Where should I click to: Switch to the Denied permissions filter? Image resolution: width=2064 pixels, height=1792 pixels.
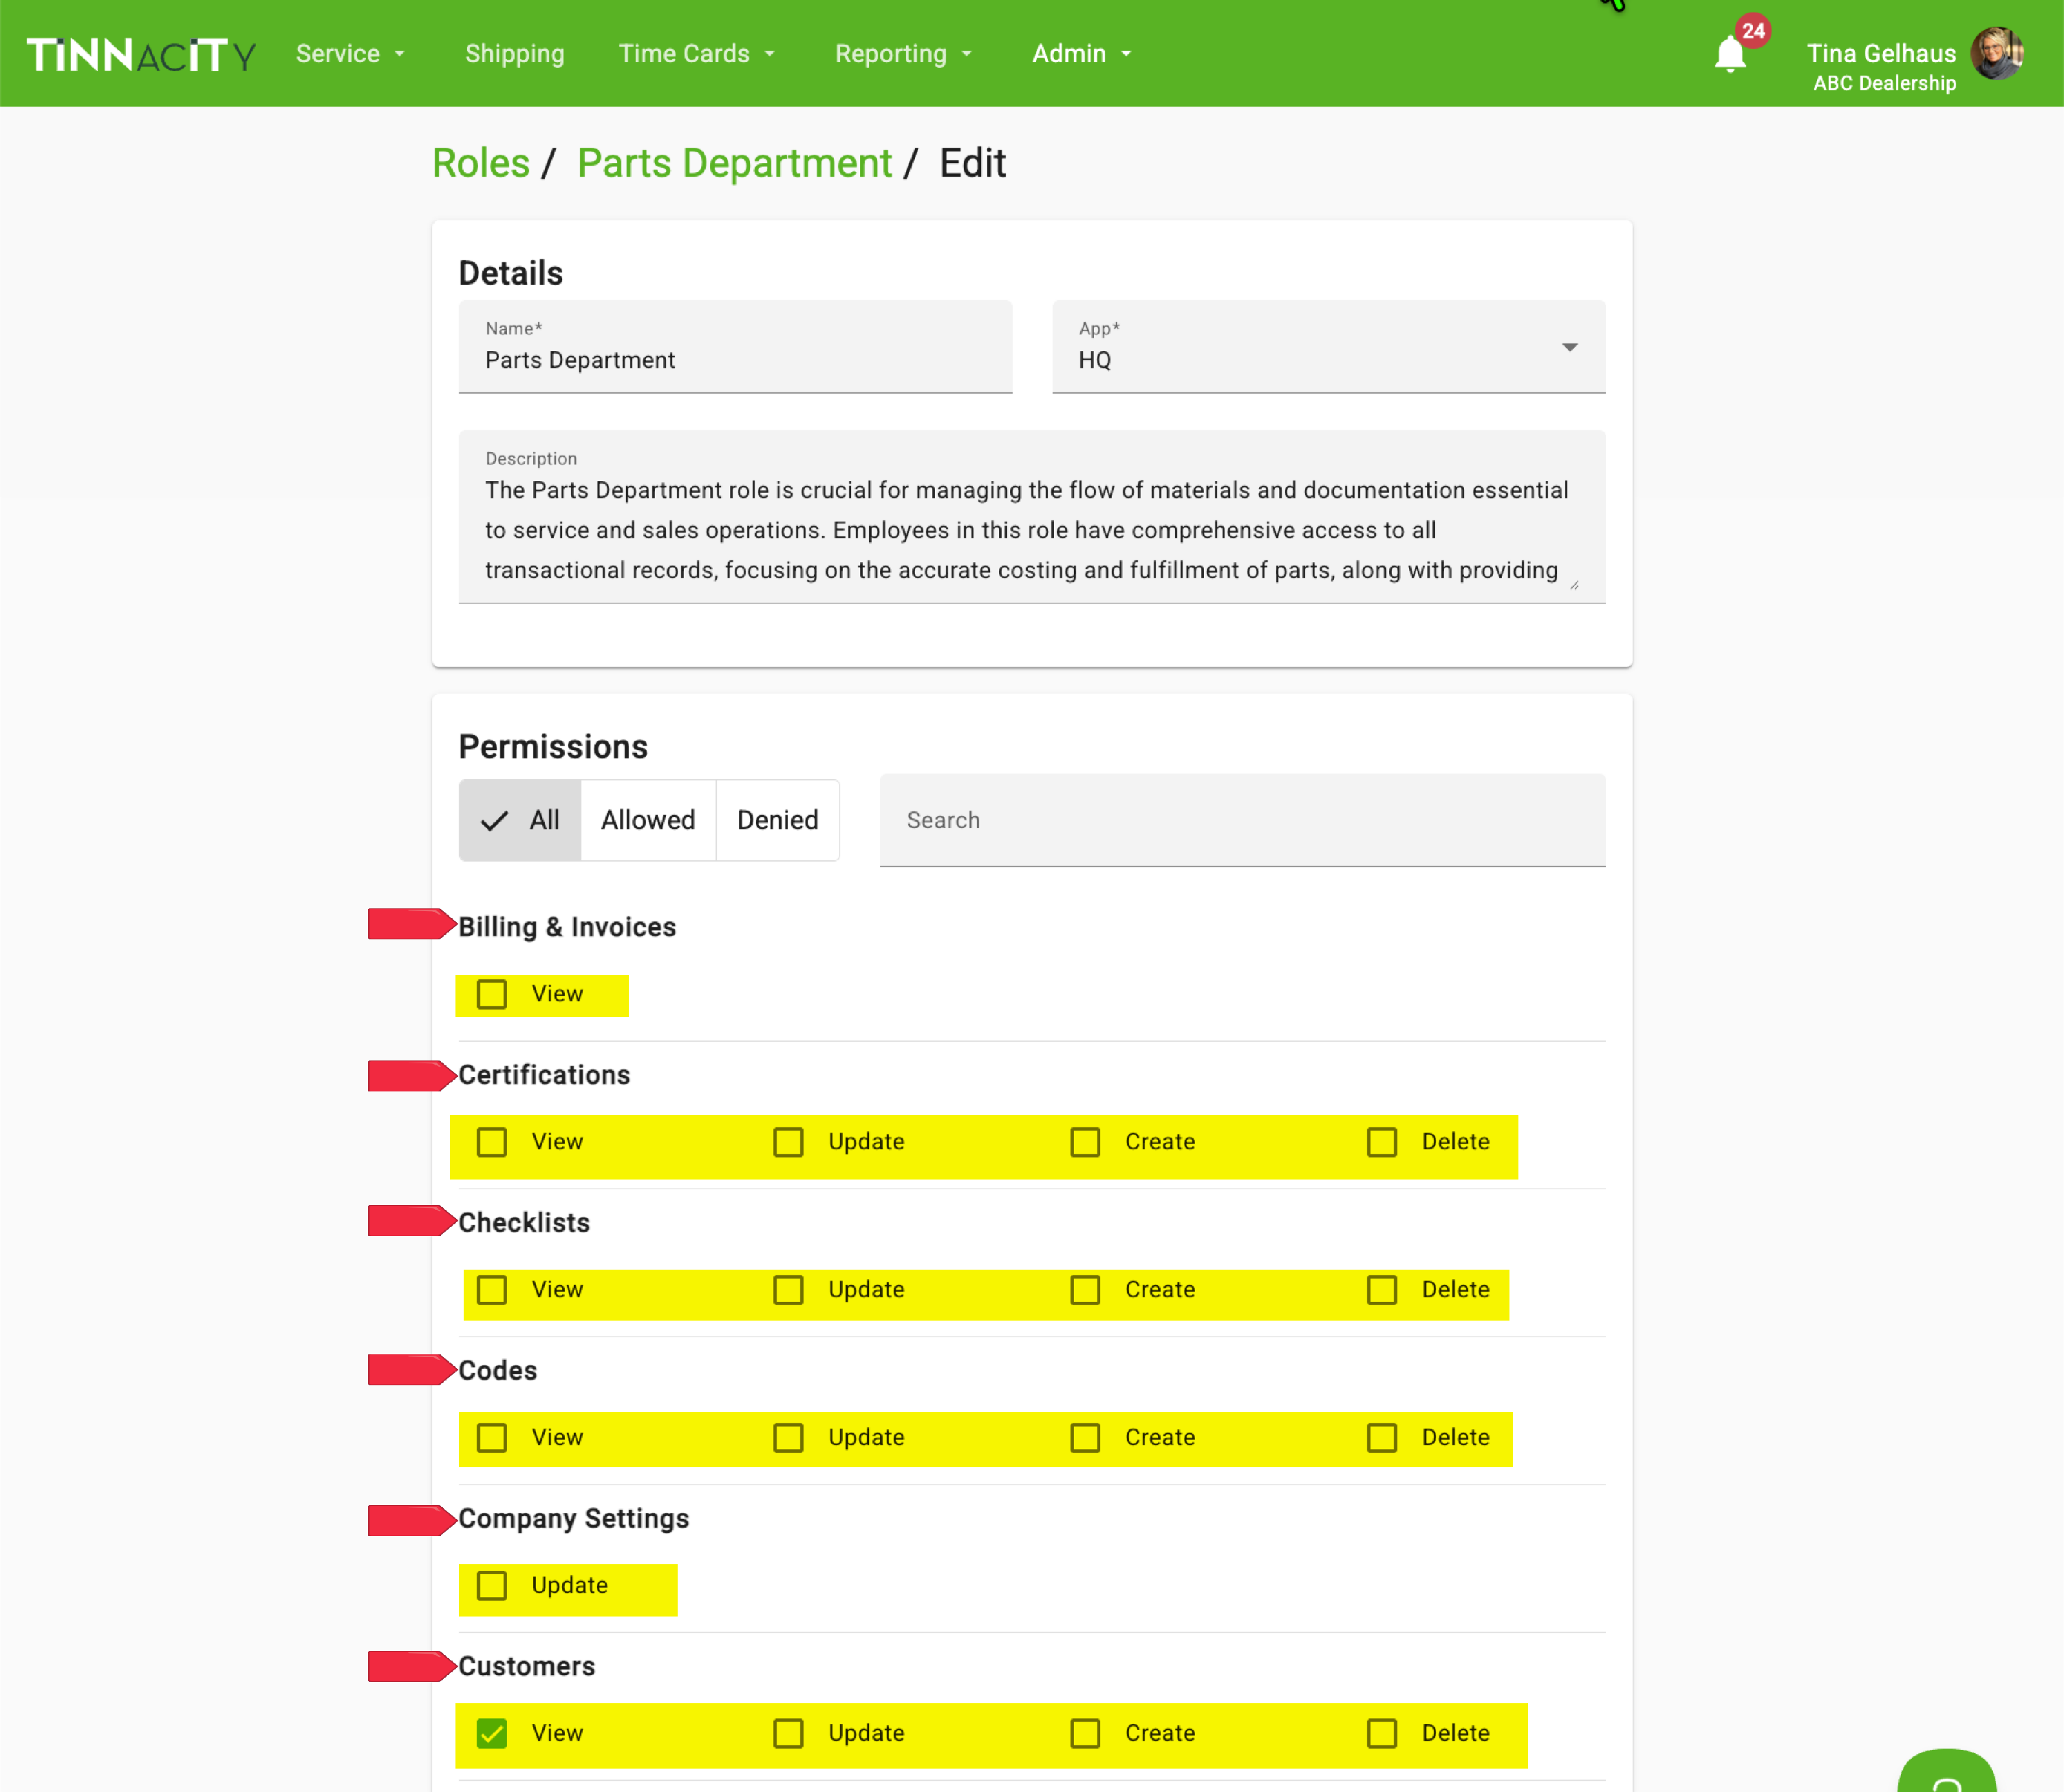tap(777, 820)
